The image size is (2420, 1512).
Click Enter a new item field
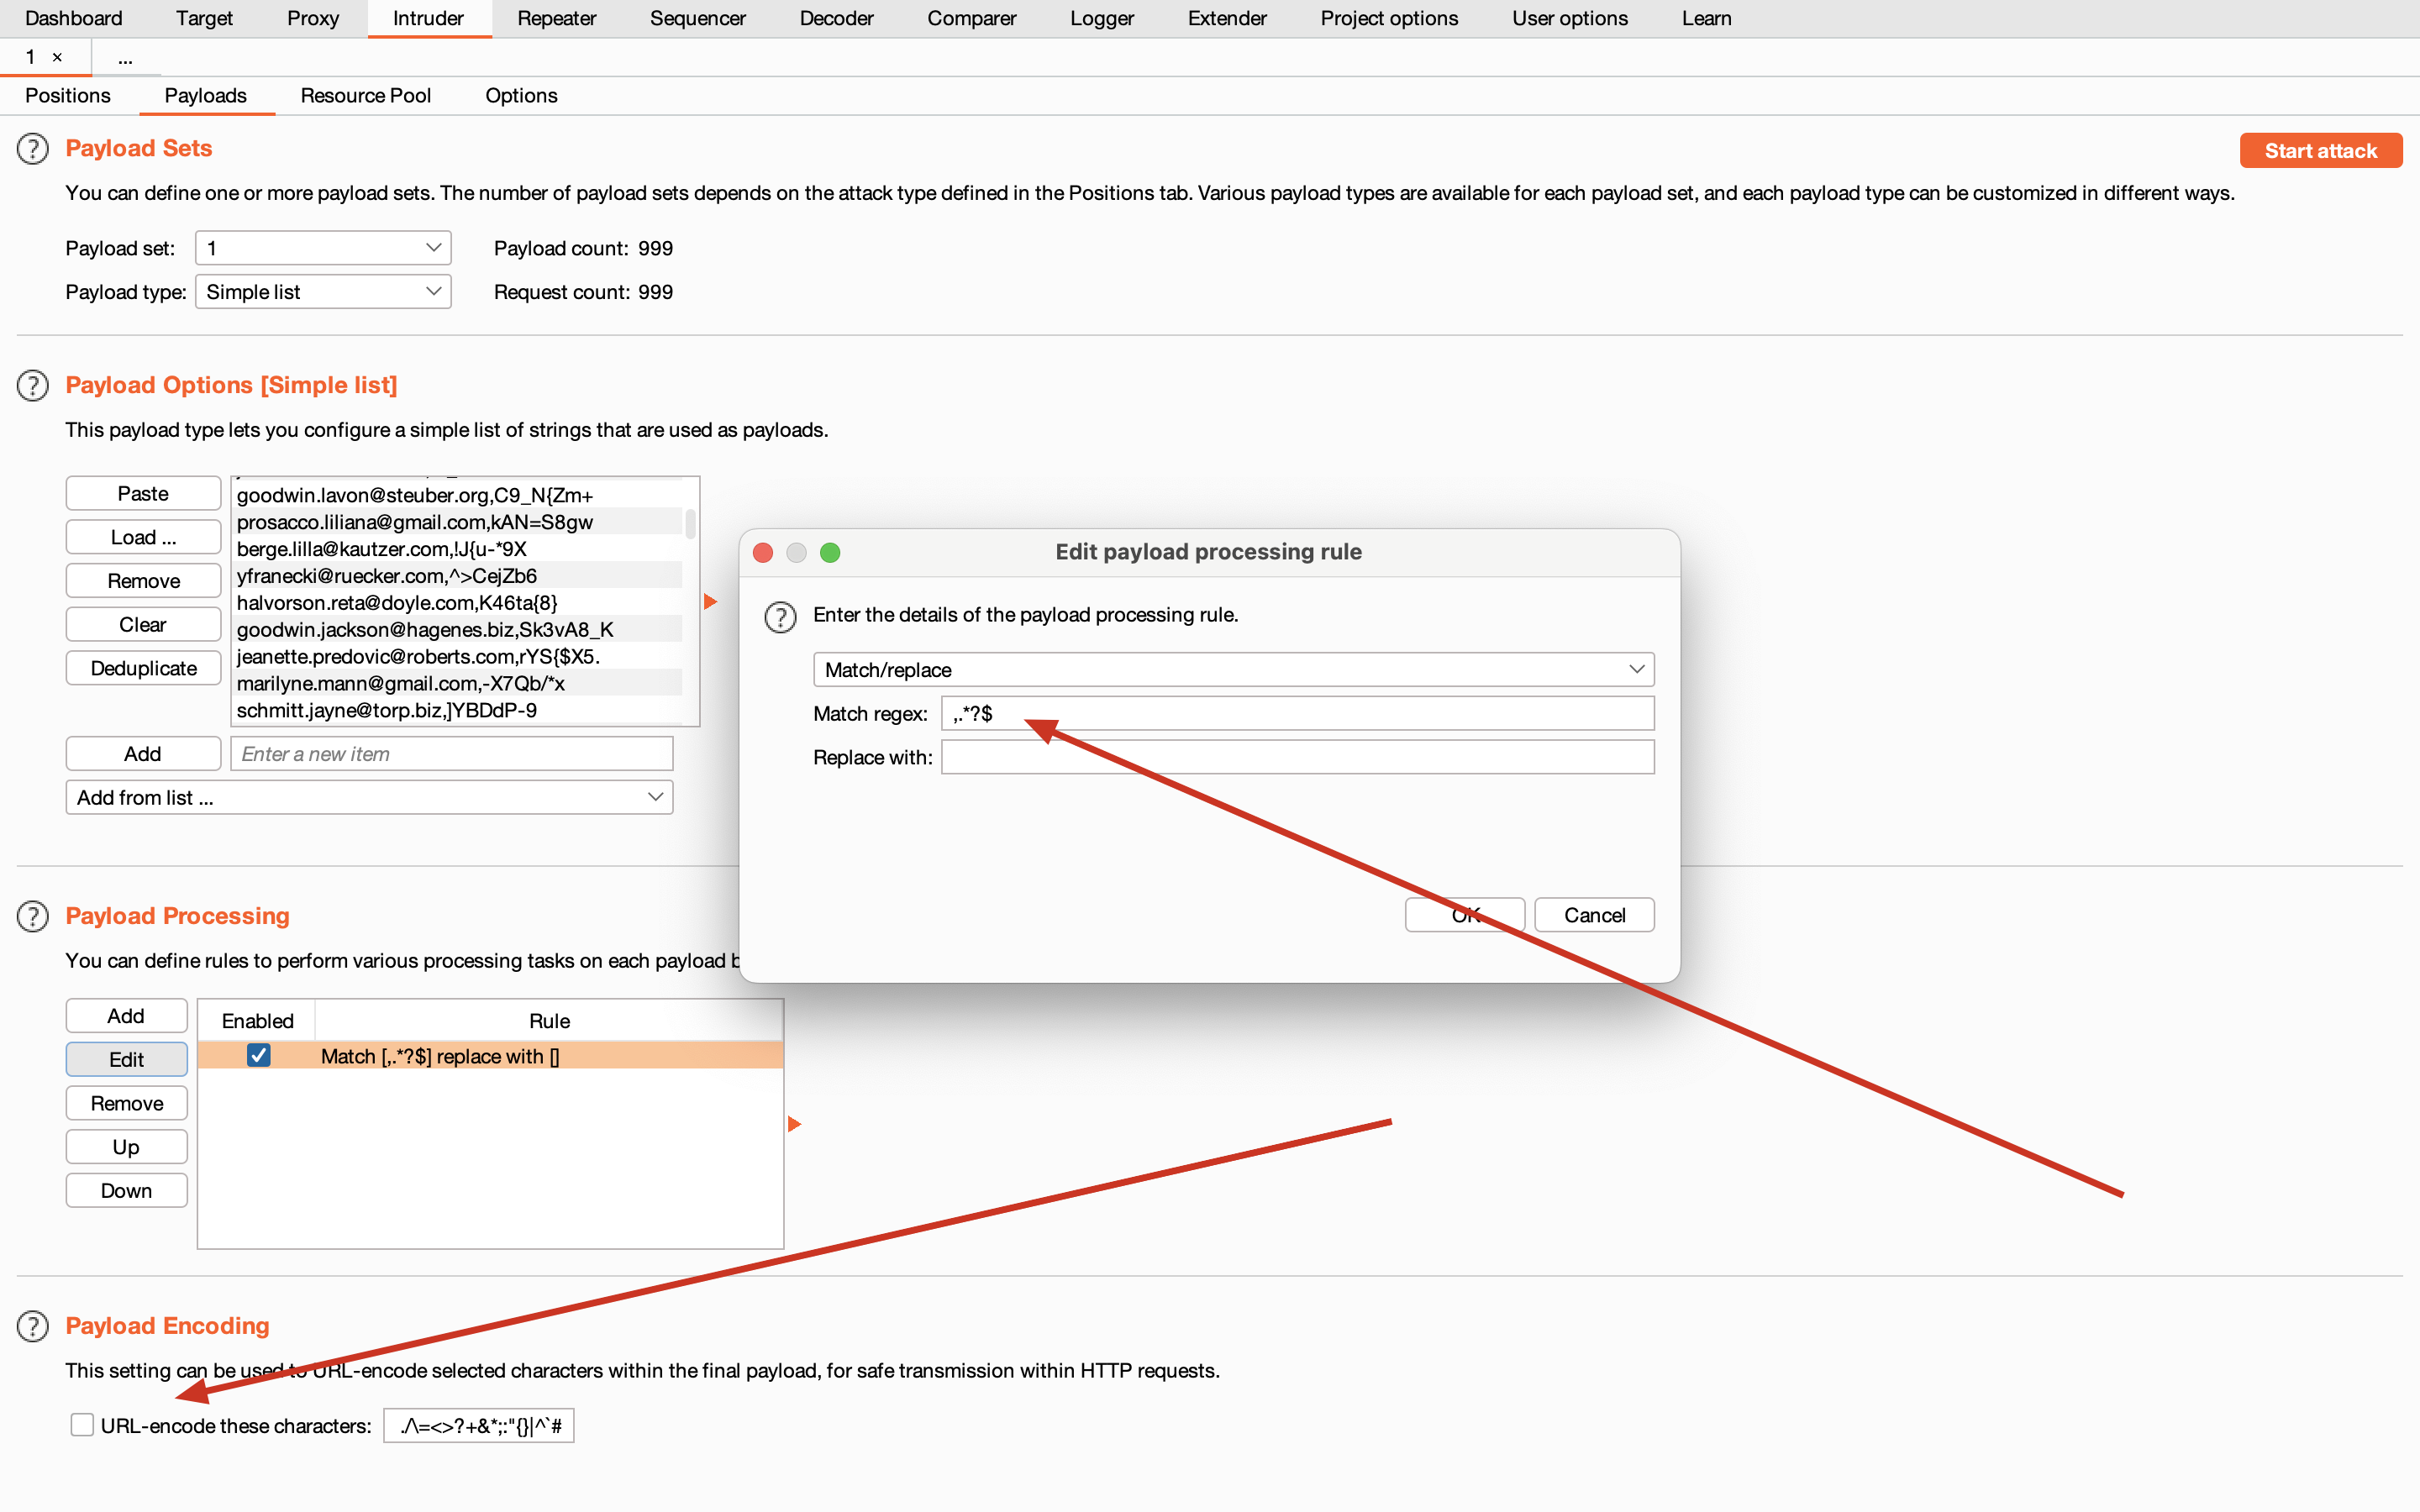click(x=451, y=753)
